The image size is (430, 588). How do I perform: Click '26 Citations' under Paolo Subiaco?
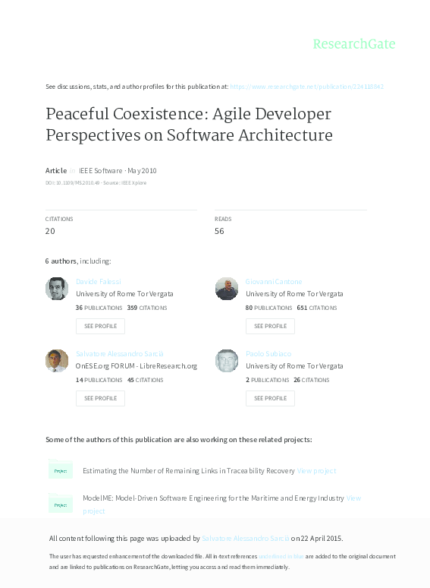point(312,380)
